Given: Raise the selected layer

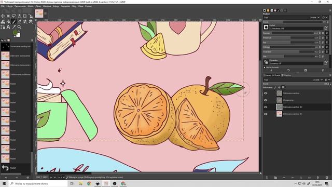Looking at the screenshot, I should point(284,178).
